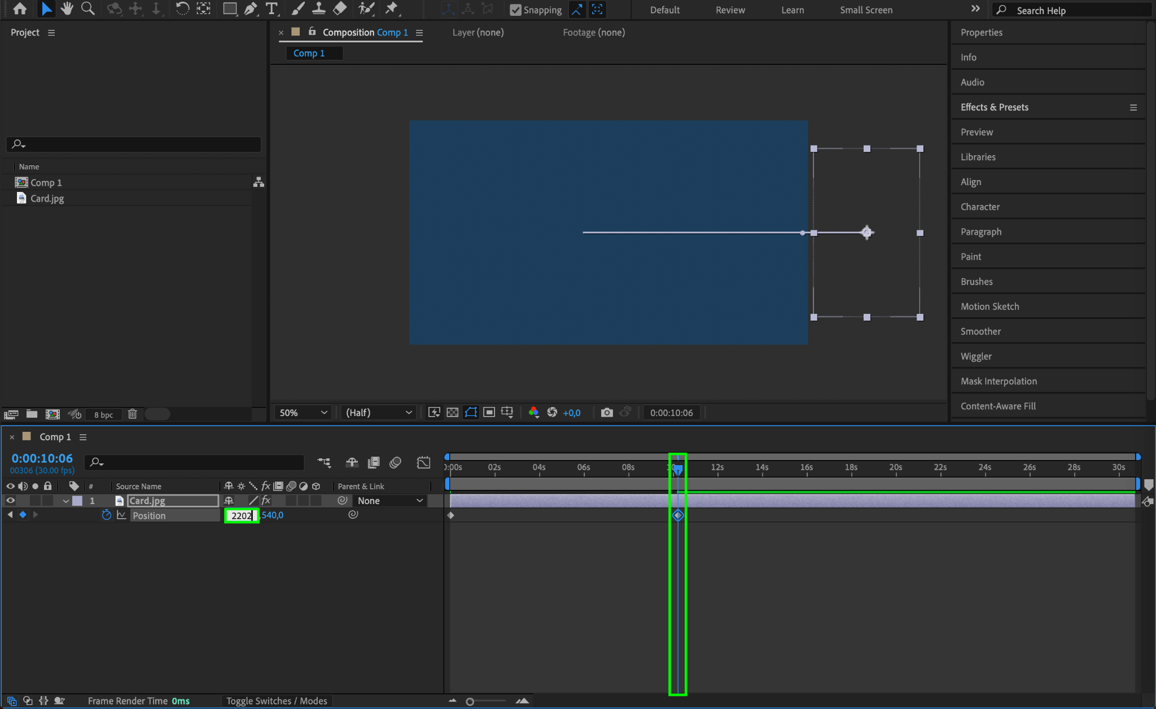Toggle the Position stopwatch

coord(106,515)
